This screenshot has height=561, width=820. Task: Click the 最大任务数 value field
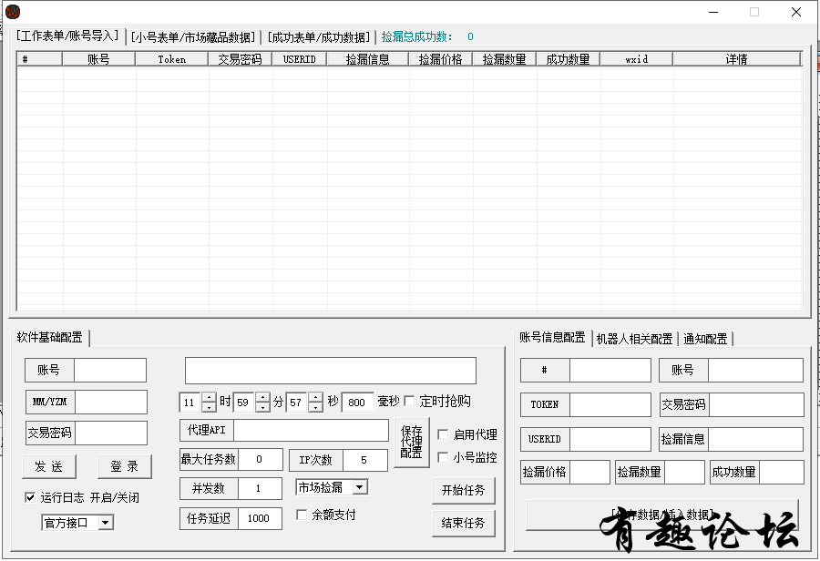pyautogui.click(x=260, y=460)
